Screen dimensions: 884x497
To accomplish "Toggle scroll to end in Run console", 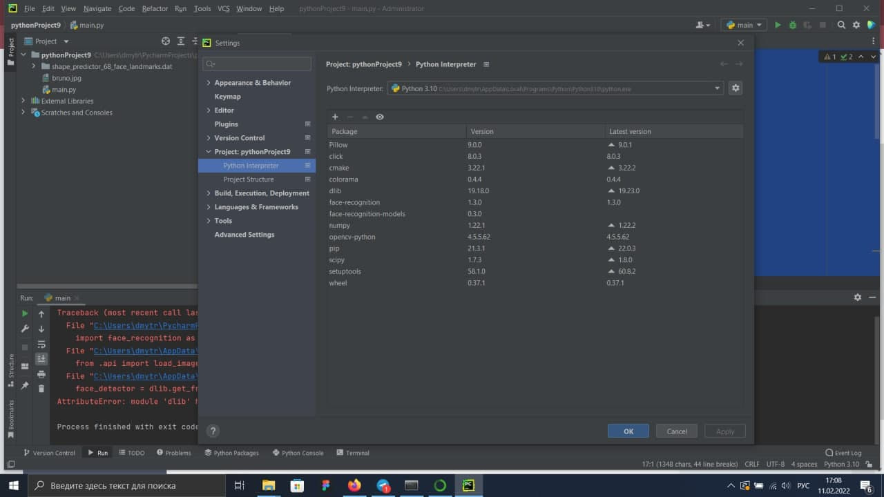I will point(41,358).
